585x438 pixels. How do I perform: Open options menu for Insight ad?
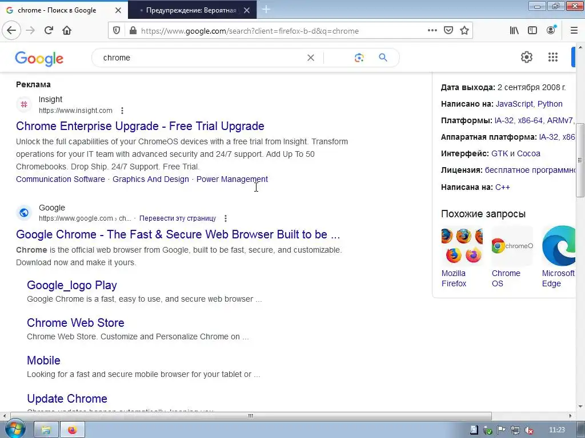click(122, 111)
